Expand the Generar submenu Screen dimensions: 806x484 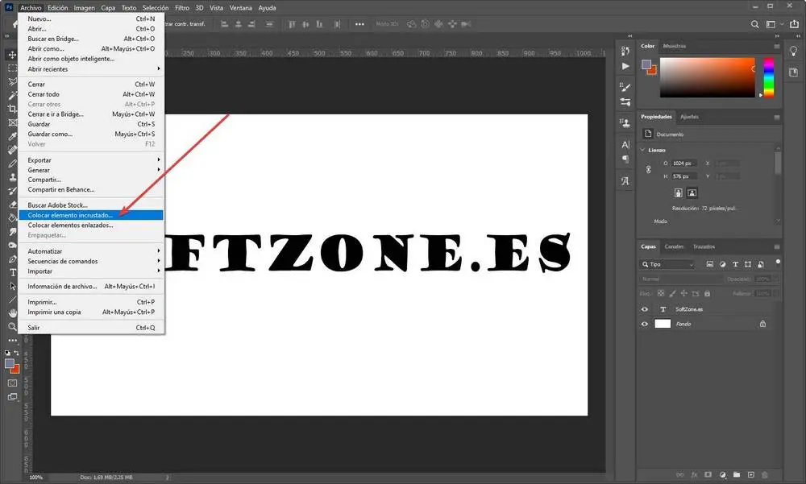coord(91,170)
